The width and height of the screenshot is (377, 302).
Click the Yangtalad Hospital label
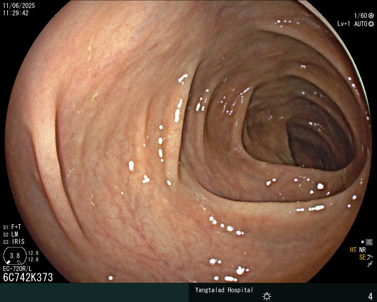(224, 290)
